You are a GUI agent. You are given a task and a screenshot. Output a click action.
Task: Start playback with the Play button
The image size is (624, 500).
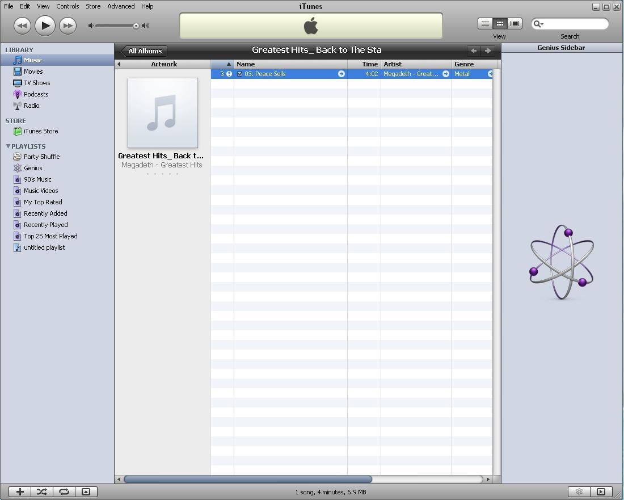(x=45, y=26)
